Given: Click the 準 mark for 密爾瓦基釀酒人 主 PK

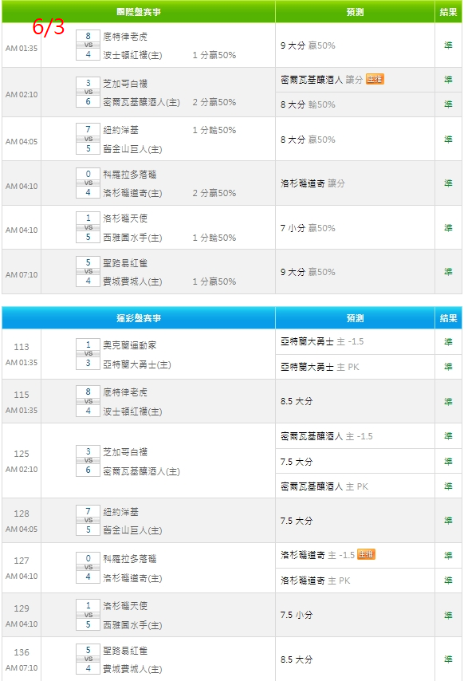Looking at the screenshot, I should (x=448, y=486).
